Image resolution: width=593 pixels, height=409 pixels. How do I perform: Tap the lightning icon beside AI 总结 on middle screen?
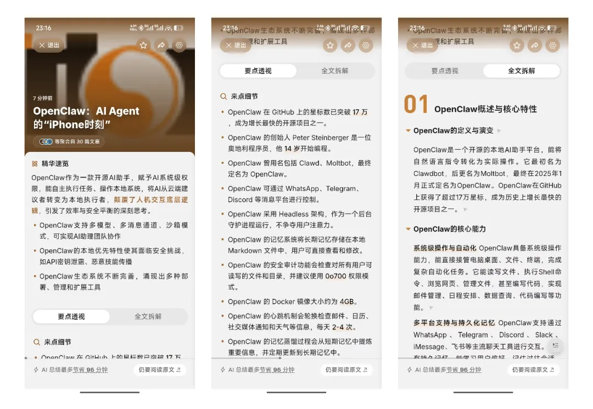(223, 370)
